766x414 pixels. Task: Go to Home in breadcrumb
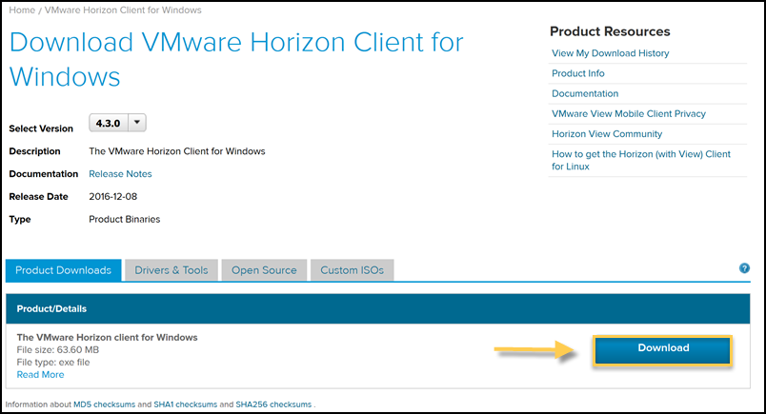point(22,10)
